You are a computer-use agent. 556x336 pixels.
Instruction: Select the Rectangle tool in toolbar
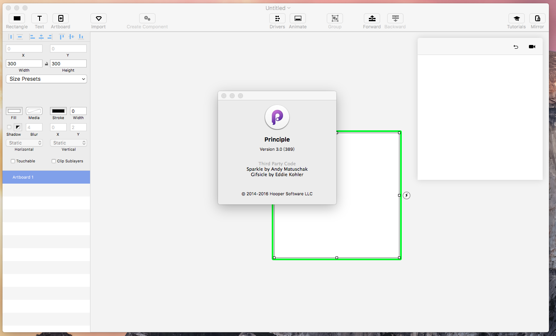click(x=17, y=18)
